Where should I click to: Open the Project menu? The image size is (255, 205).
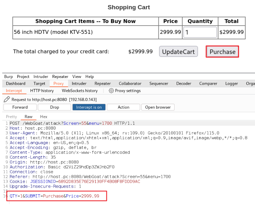tap(23, 76)
